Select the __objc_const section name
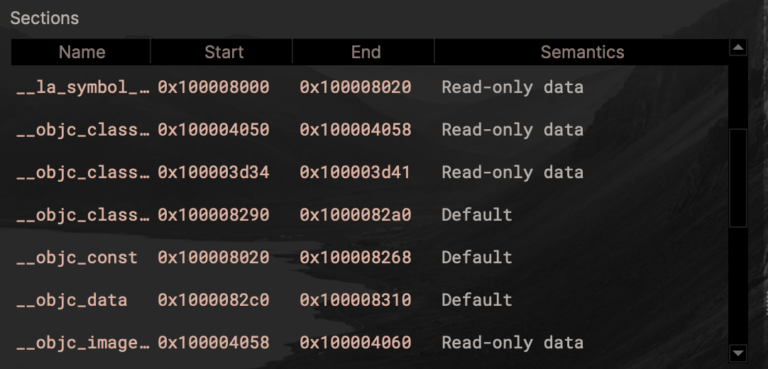This screenshot has height=369, width=768. pos(77,258)
